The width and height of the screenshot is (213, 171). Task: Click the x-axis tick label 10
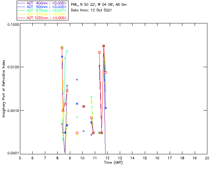click(x=82, y=158)
